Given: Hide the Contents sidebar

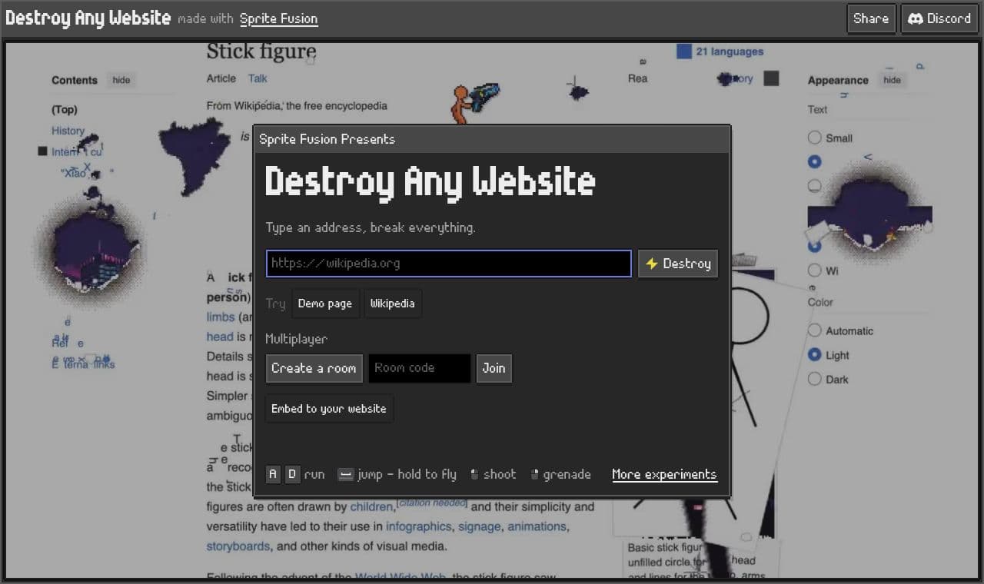Looking at the screenshot, I should (x=121, y=80).
